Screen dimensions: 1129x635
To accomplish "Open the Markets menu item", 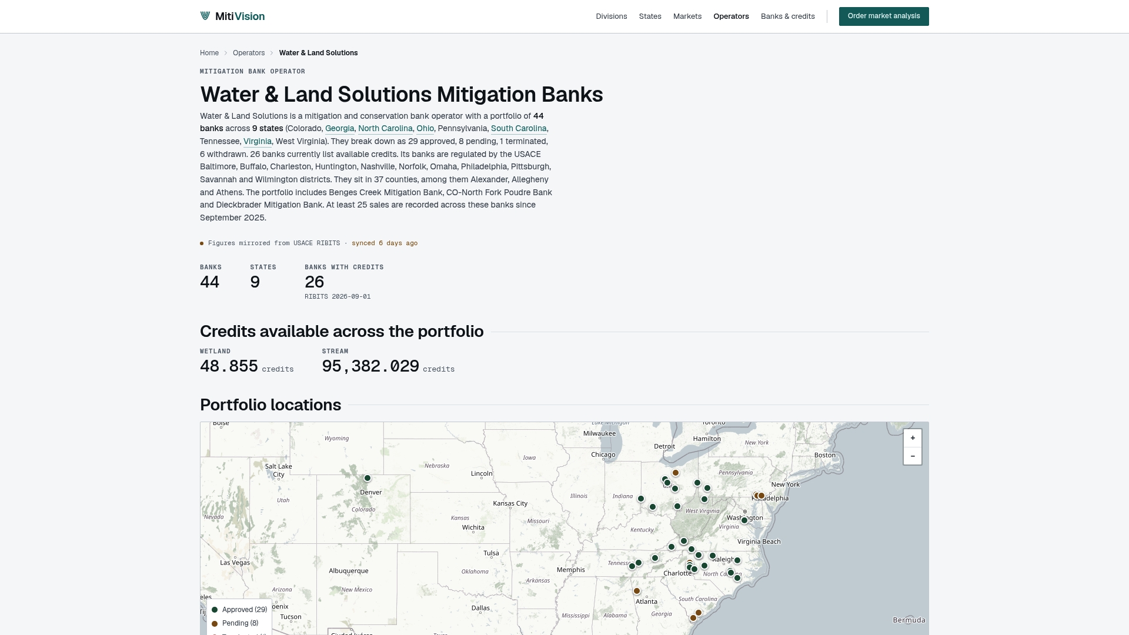I will tap(687, 16).
